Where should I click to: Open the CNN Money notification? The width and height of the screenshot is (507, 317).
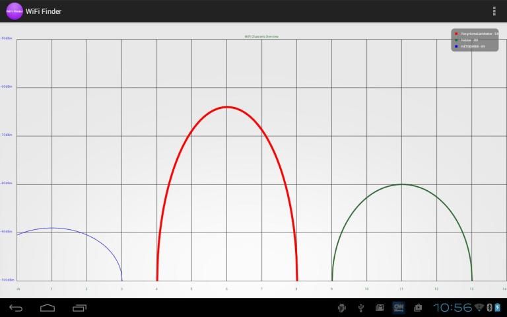399,308
